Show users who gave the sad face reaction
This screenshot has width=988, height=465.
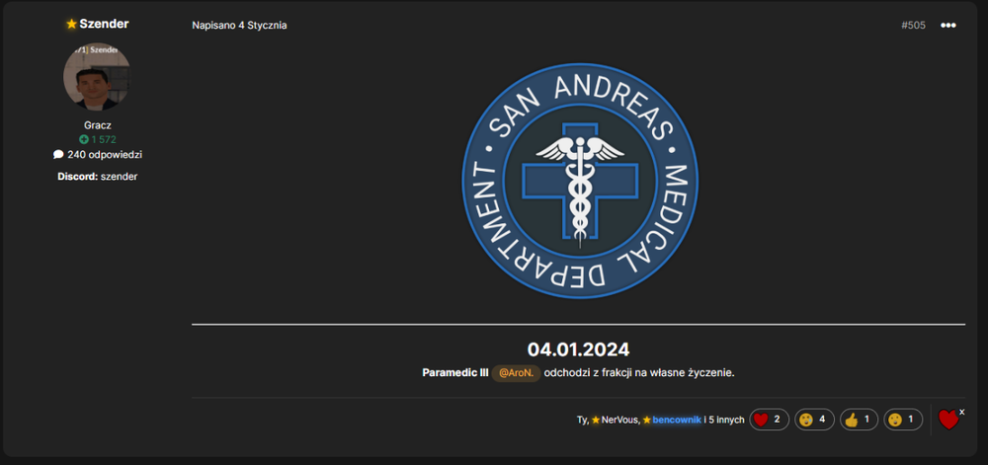pos(814,419)
